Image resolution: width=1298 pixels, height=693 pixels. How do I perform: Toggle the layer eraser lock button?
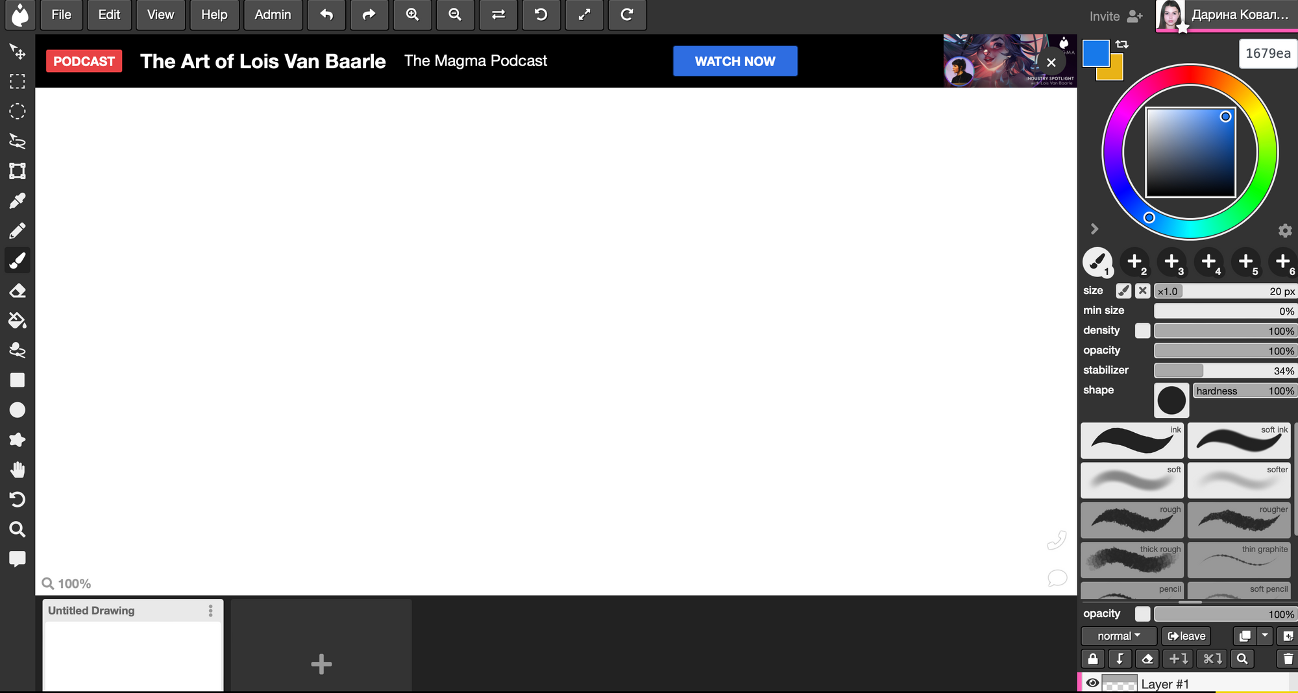[1147, 659]
